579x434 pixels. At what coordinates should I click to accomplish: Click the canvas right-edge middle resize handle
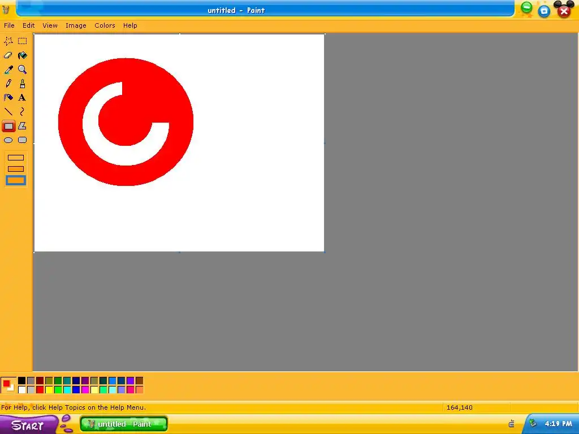[x=325, y=143]
